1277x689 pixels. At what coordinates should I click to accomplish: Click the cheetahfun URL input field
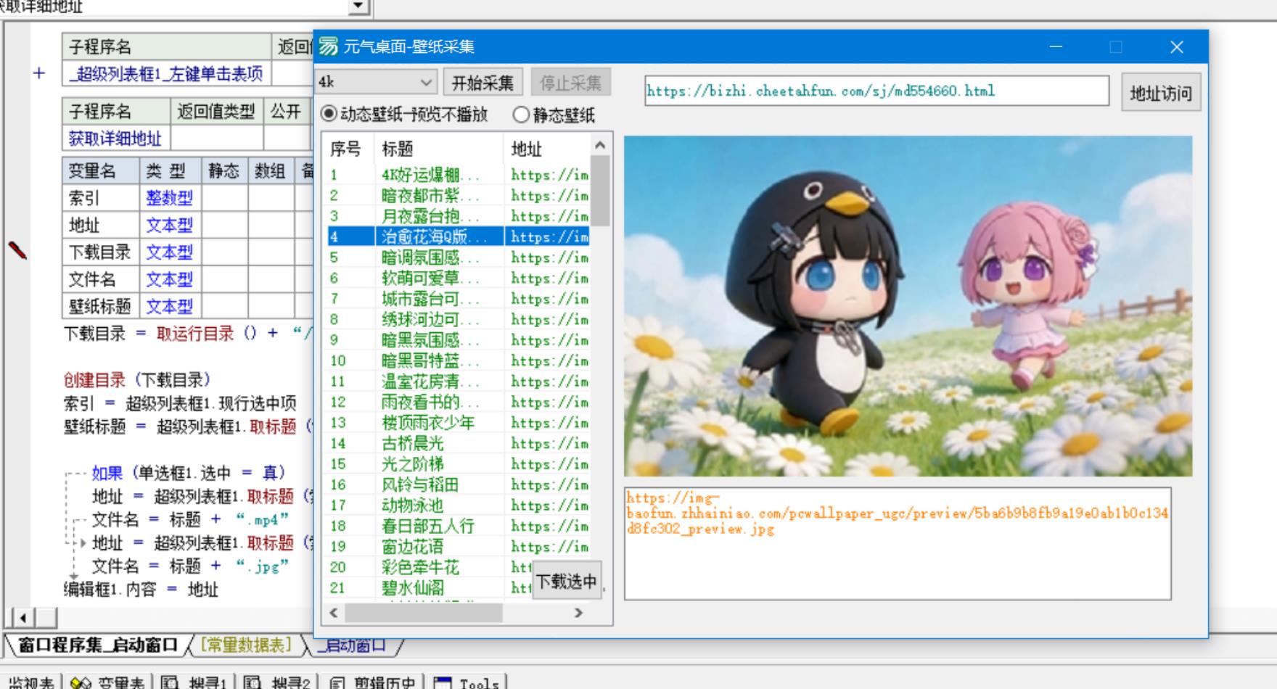pyautogui.click(x=876, y=91)
